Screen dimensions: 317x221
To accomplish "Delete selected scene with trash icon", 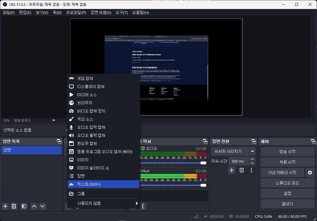I will [x=14, y=206].
